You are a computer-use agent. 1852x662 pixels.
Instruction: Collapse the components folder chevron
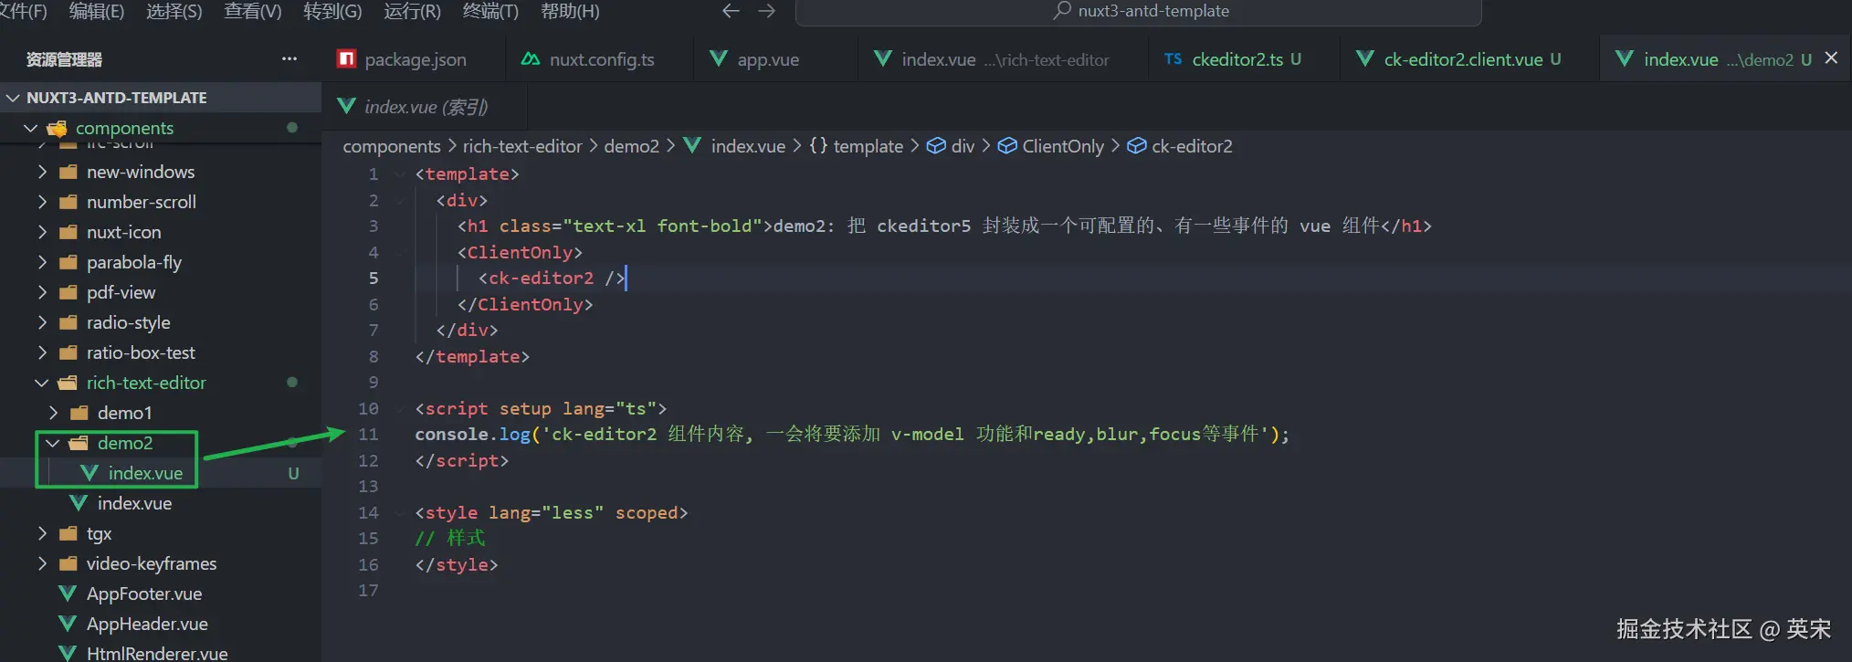31,128
